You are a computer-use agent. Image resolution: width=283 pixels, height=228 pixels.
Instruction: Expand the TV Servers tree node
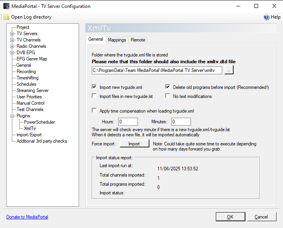(12, 34)
